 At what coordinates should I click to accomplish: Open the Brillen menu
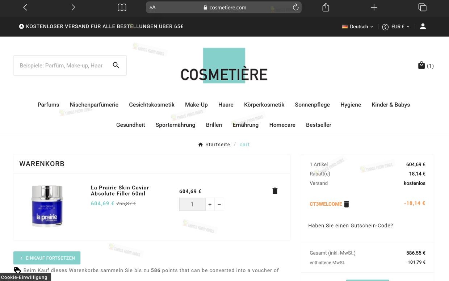click(214, 125)
